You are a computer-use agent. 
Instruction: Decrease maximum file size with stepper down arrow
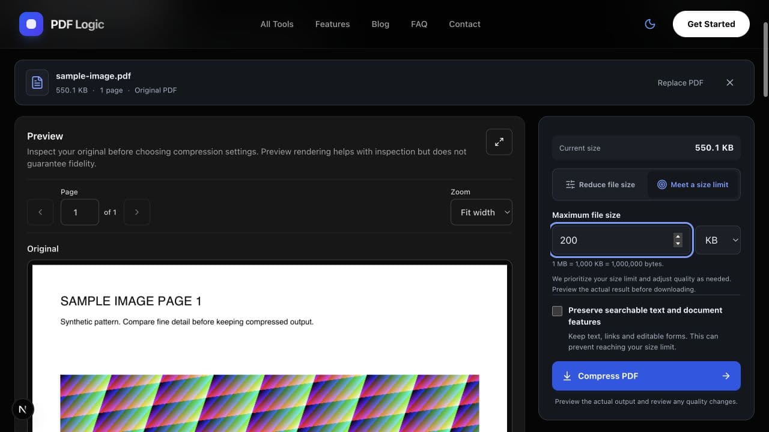(678, 244)
